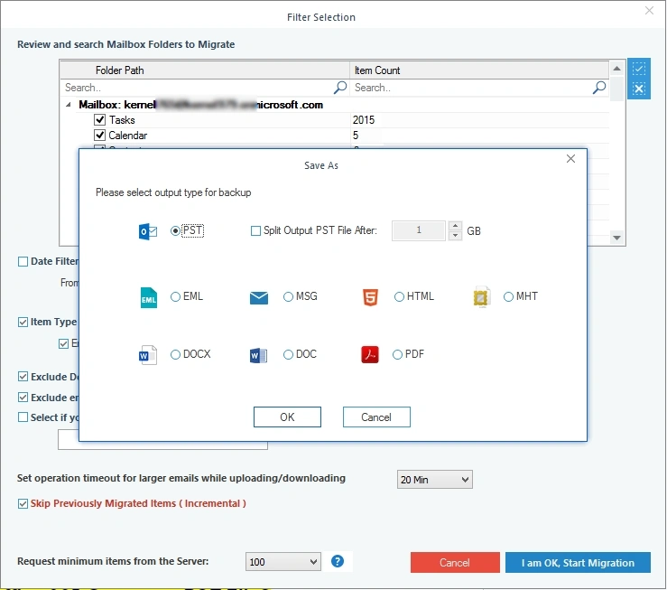
Task: Select the MHT radio button
Action: tap(508, 296)
